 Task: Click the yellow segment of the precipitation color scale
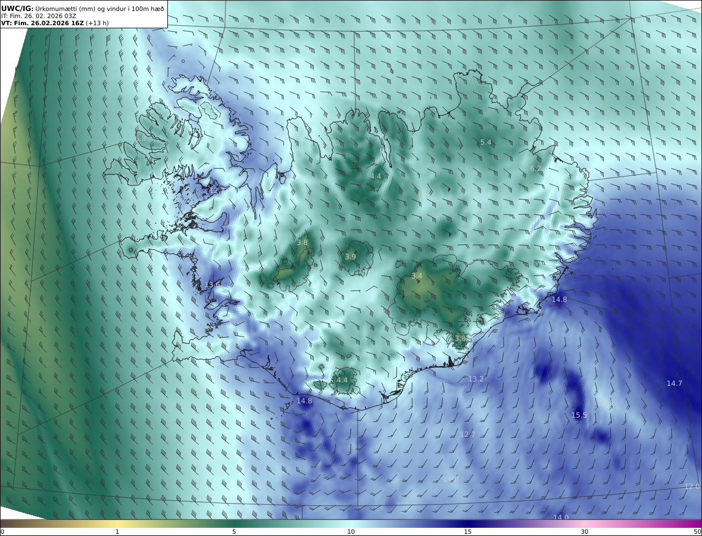point(117,524)
